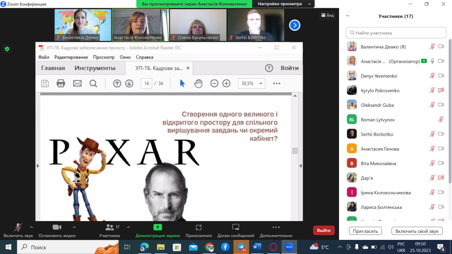
Task: Click Oleksandr Guba's muted microphone icon
Action: [x=432, y=105]
